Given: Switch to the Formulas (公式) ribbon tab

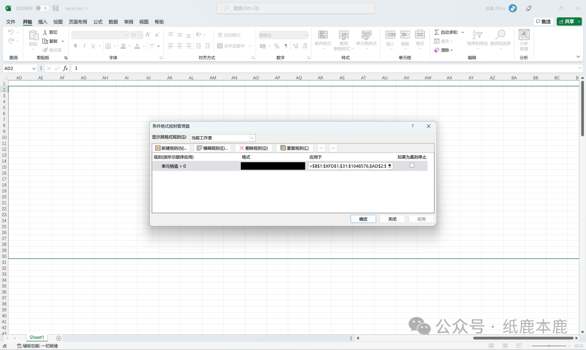Looking at the screenshot, I should tap(98, 22).
